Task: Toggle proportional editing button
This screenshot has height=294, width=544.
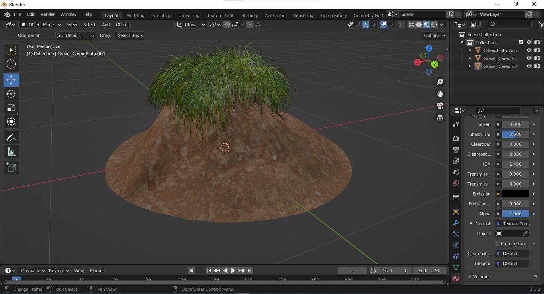Action: click(250, 25)
